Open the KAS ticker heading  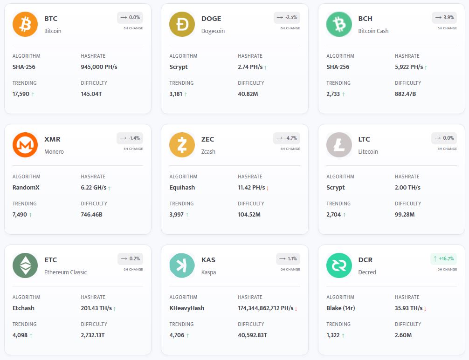(x=208, y=260)
